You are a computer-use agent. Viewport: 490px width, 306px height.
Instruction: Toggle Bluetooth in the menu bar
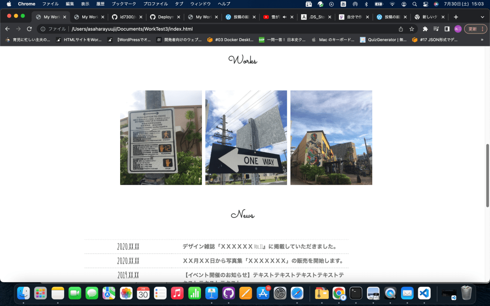(x=367, y=4)
